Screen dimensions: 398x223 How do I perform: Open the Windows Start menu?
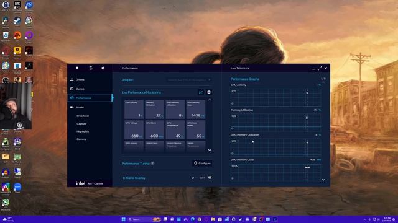point(123,219)
